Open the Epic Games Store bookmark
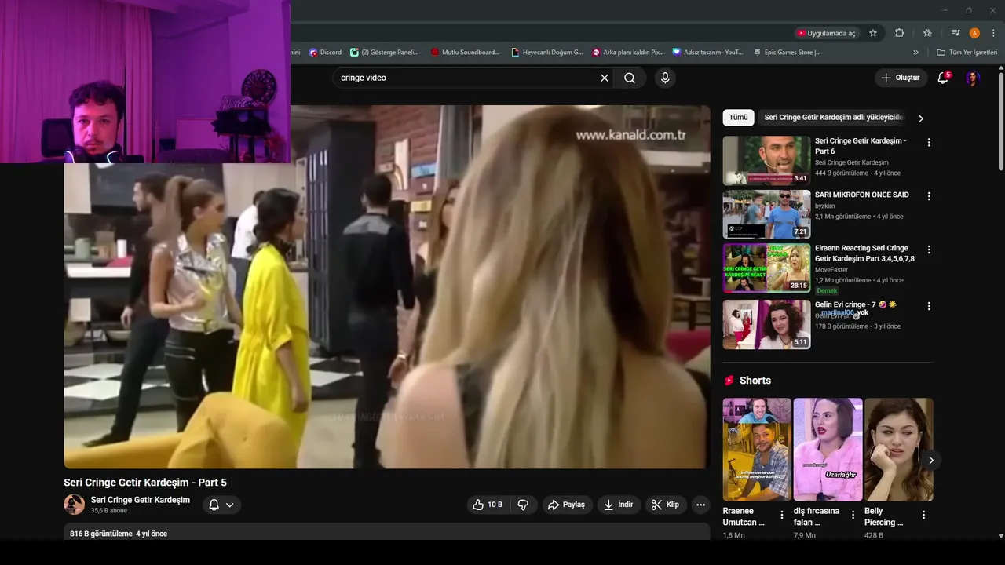 click(787, 52)
